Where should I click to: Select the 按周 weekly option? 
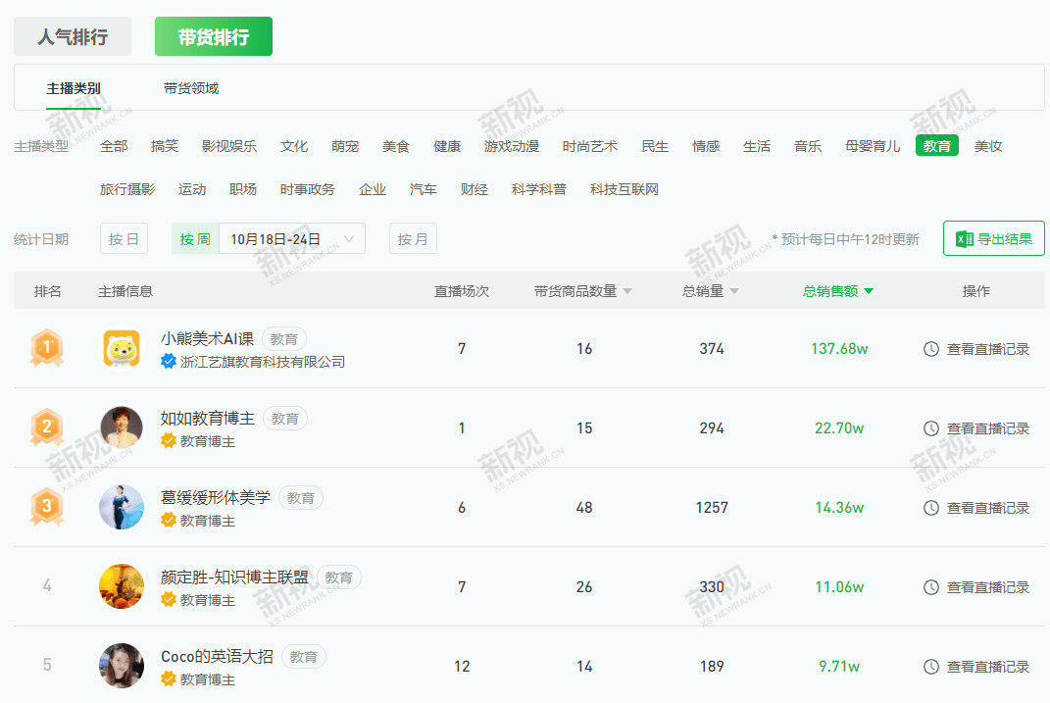pos(195,238)
